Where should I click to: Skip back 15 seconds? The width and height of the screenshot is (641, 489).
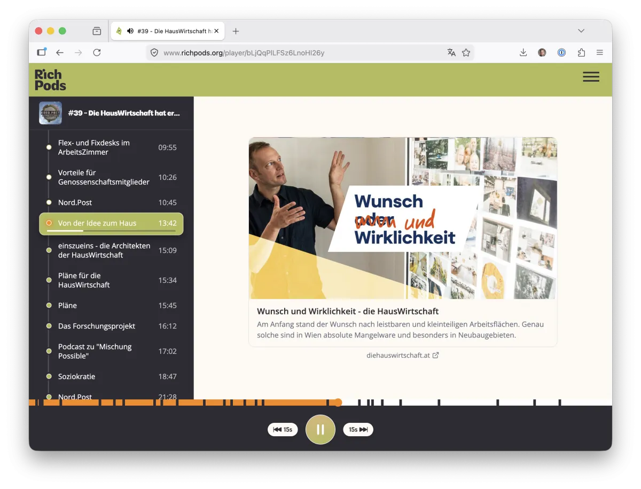tap(283, 429)
